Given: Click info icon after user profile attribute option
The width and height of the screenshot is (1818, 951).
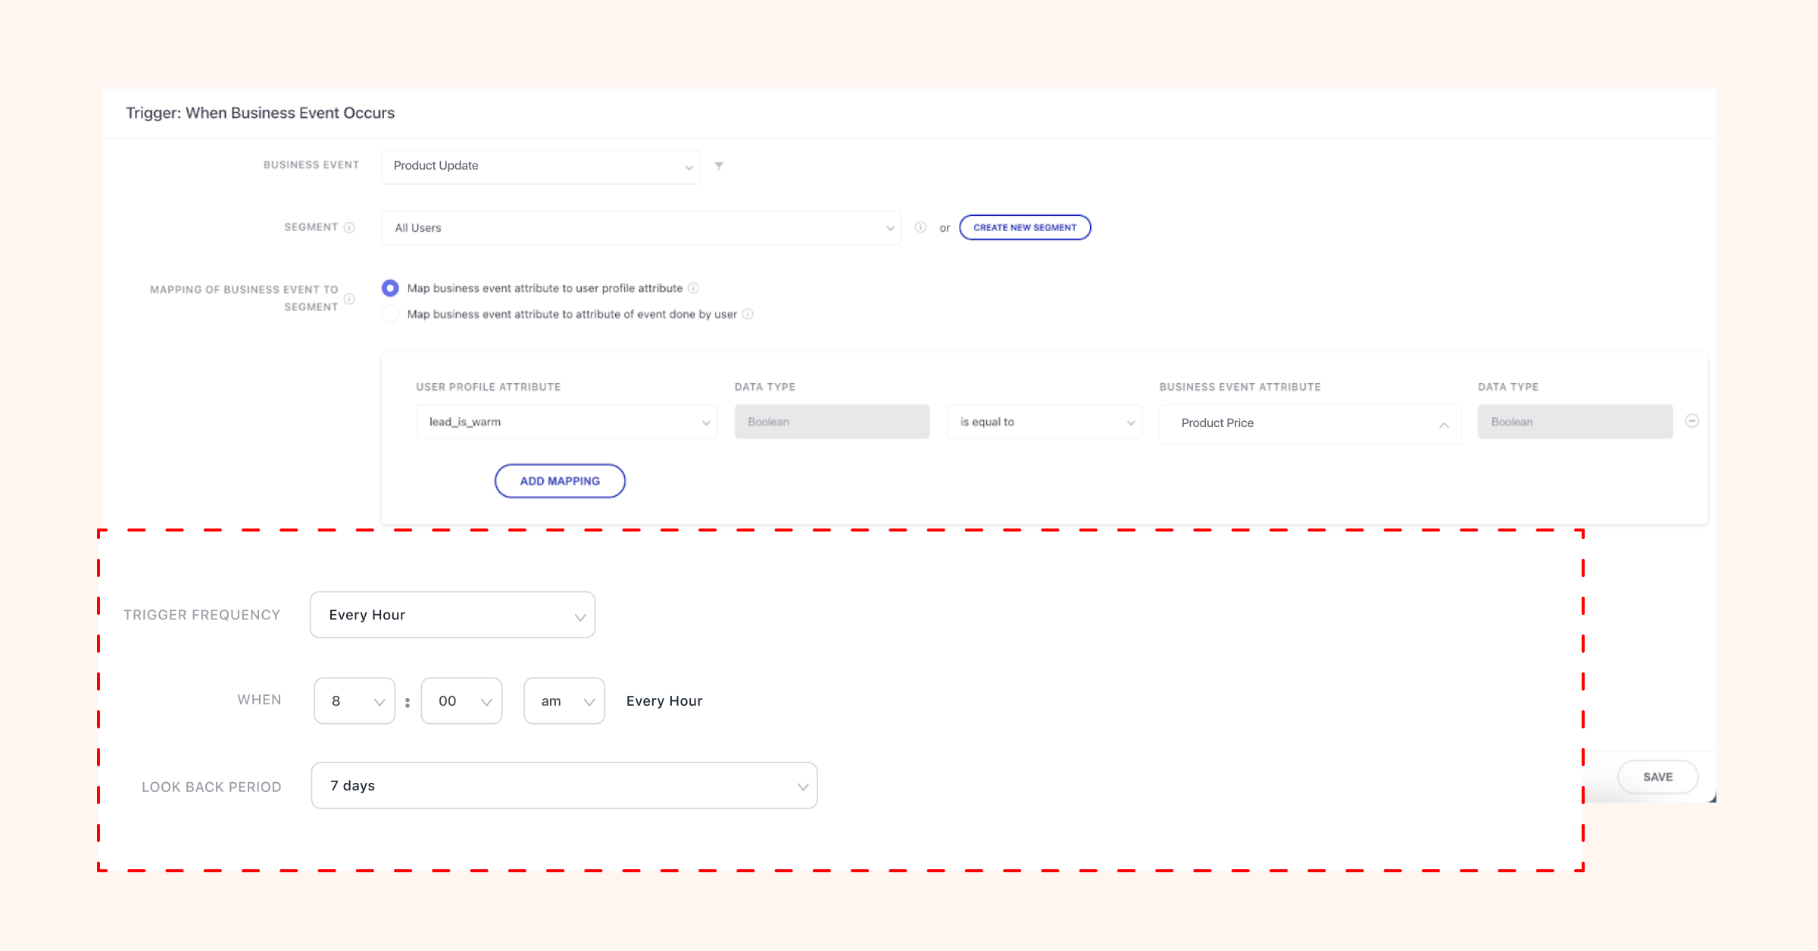Looking at the screenshot, I should [x=693, y=288].
